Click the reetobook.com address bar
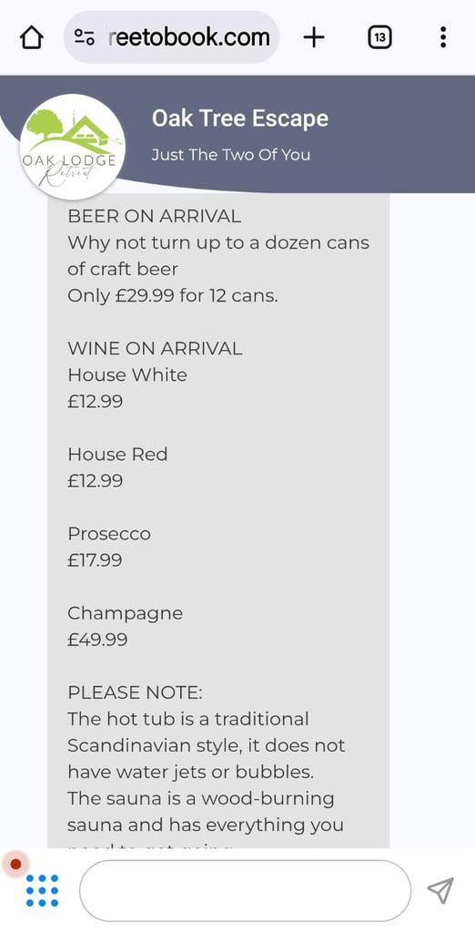 click(171, 37)
